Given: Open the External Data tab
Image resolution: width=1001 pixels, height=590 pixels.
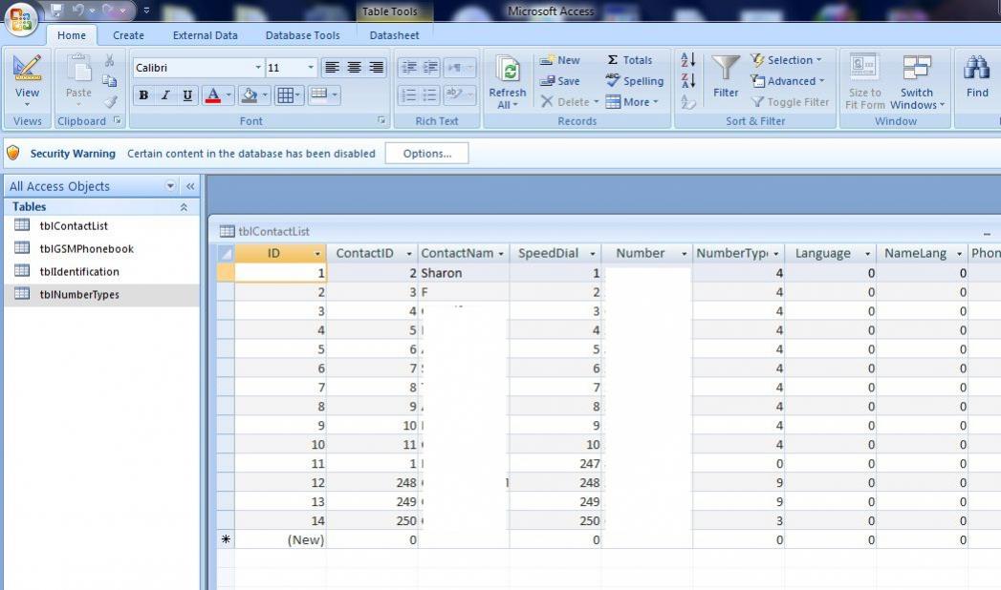Looking at the screenshot, I should coord(205,35).
